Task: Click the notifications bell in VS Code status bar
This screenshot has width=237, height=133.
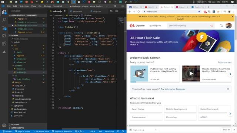Action: 123,132
